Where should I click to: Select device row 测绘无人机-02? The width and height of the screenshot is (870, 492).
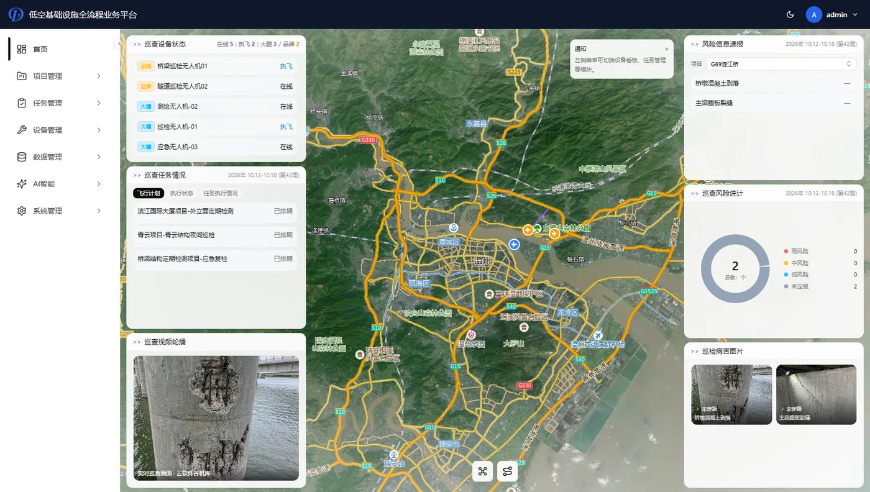[x=215, y=107]
